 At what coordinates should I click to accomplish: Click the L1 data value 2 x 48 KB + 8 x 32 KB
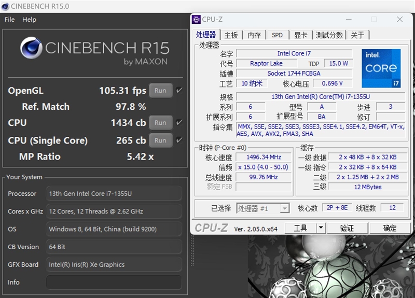tap(368, 157)
